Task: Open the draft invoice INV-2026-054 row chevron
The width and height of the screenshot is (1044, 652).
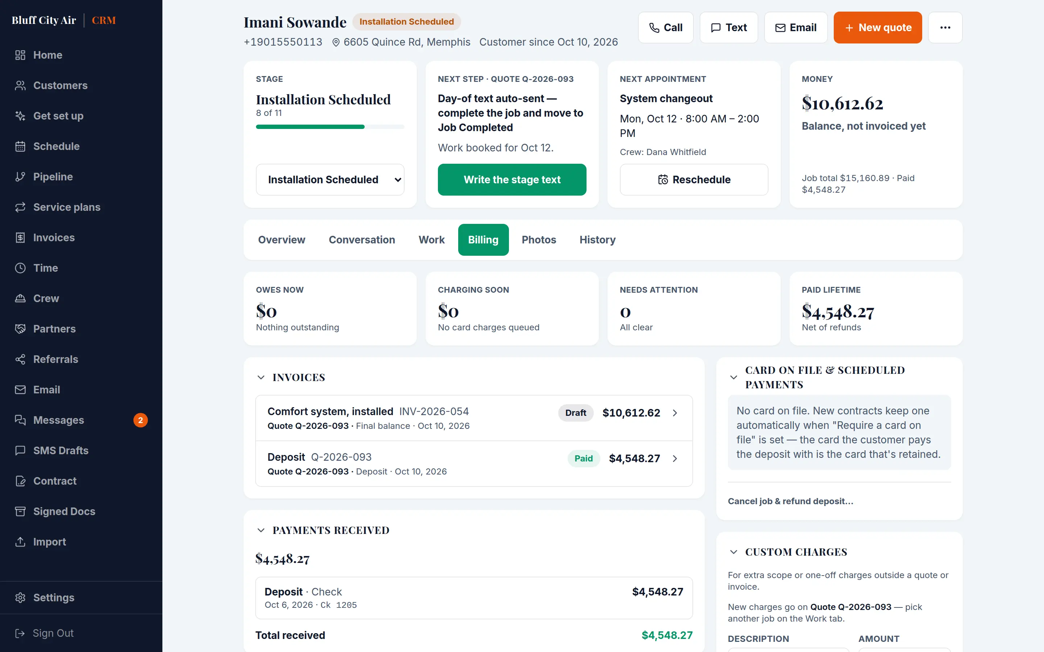Action: coord(675,413)
